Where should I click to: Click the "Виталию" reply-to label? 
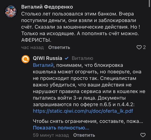[x=83, y=58]
